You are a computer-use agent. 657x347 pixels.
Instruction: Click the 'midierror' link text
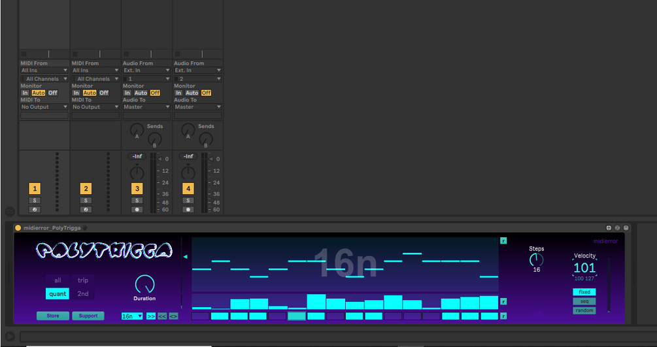coord(605,241)
